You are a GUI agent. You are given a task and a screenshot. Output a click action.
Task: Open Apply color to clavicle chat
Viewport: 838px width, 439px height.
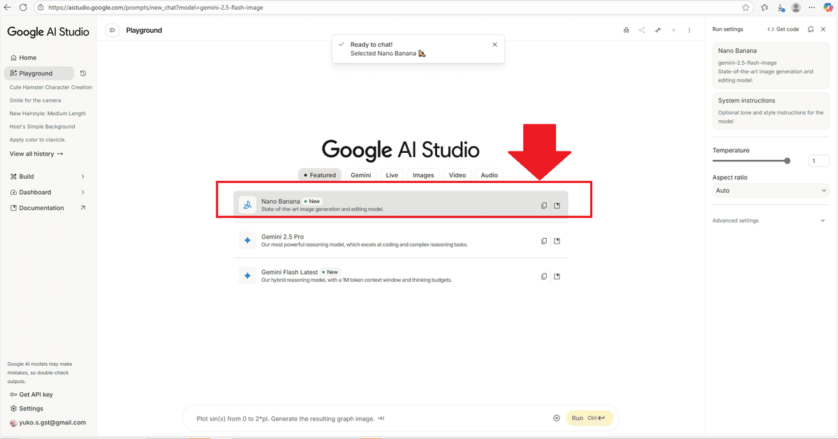pyautogui.click(x=38, y=140)
